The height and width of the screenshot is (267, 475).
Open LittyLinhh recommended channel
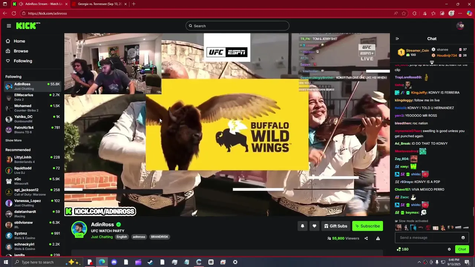pos(33,159)
